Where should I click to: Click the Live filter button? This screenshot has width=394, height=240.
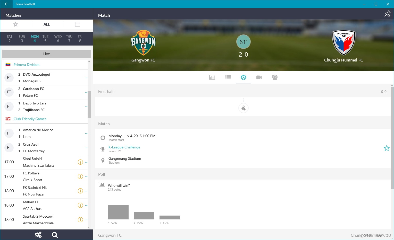(x=46, y=54)
